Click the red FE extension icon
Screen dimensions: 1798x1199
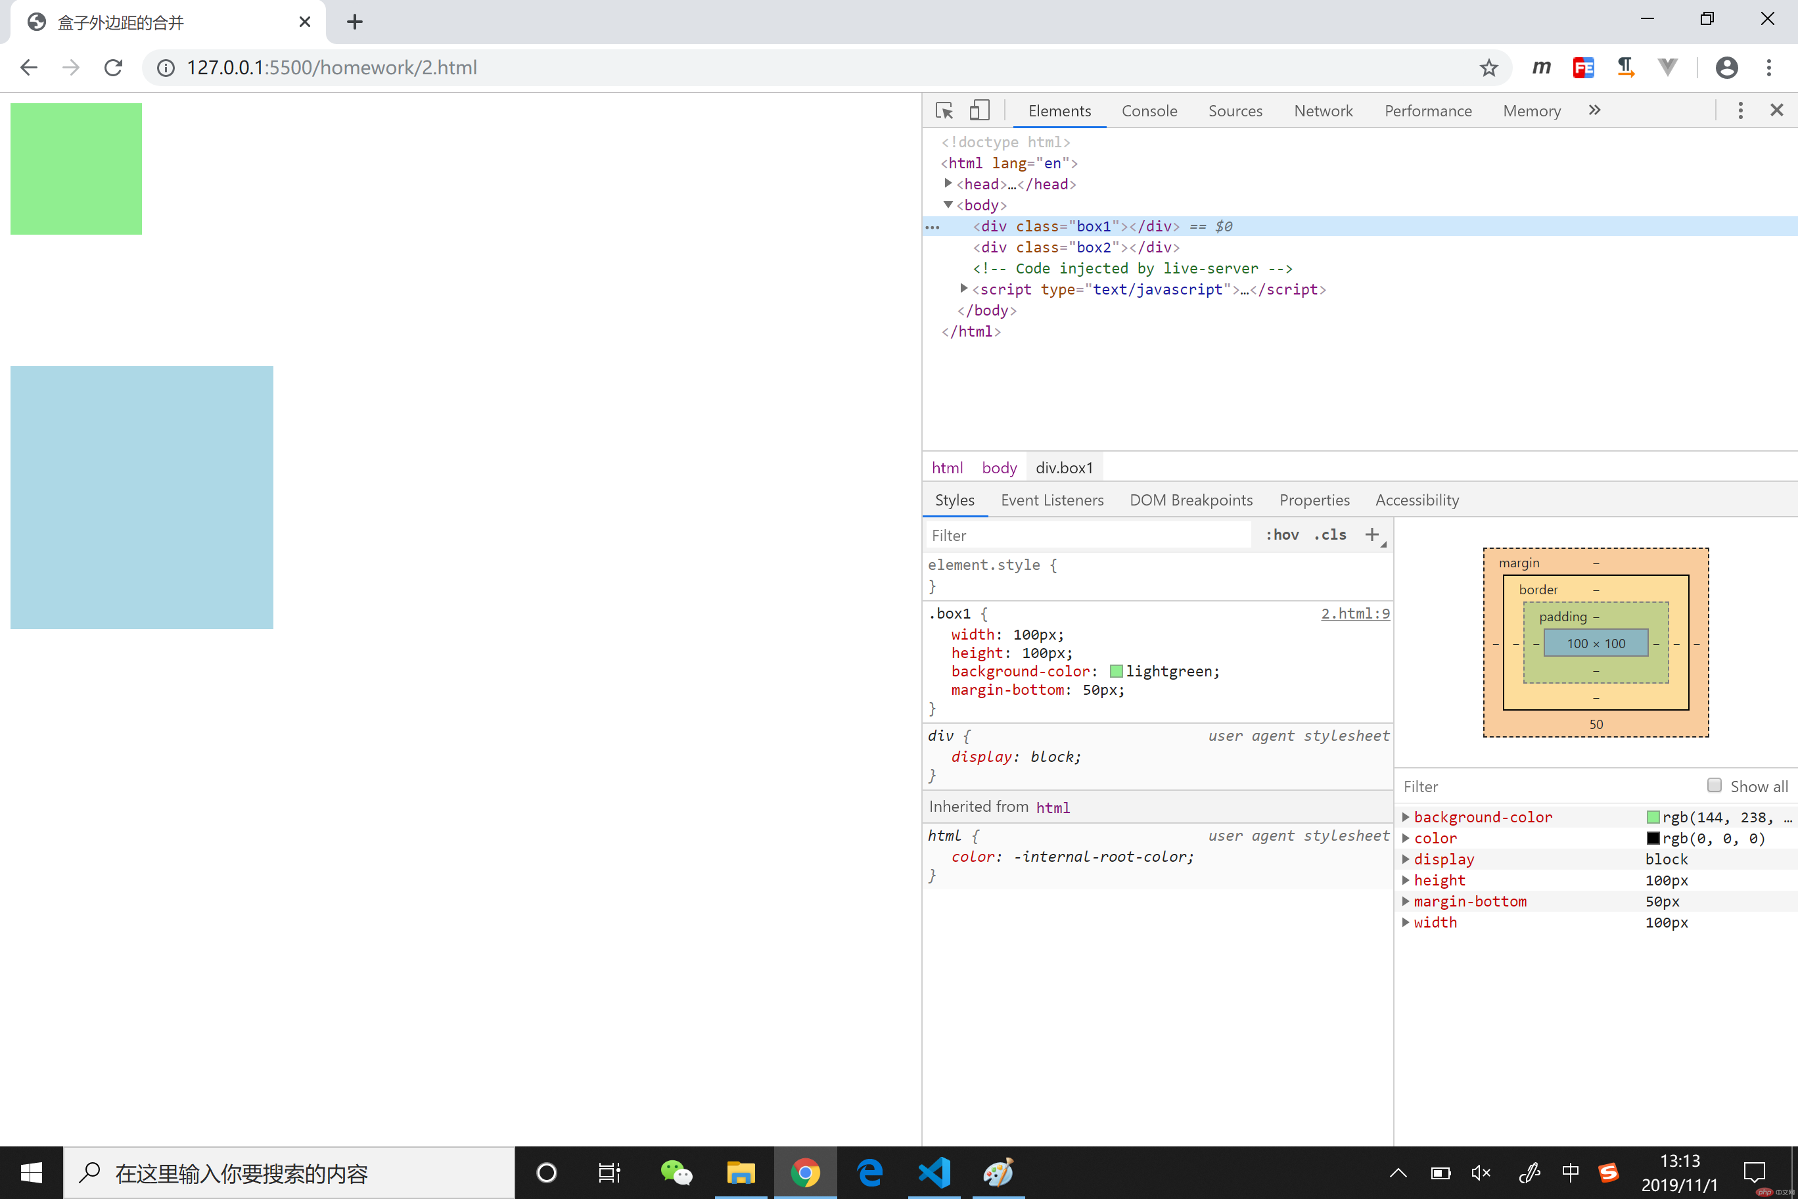1583,67
